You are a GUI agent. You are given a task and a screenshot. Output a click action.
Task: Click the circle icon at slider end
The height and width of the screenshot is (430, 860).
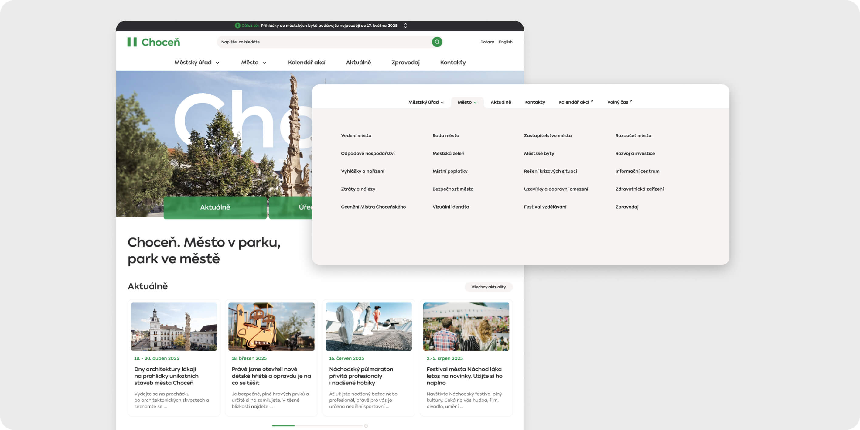click(366, 426)
